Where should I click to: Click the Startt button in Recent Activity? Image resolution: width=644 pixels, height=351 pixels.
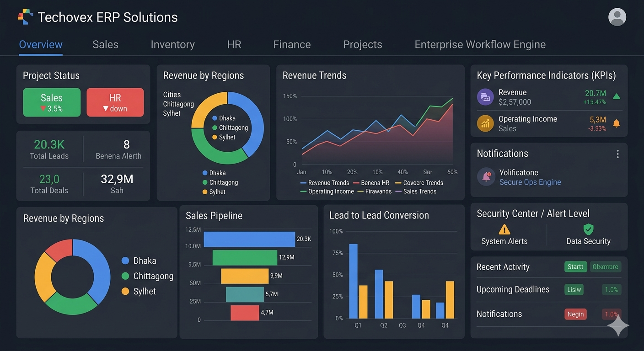(x=575, y=267)
